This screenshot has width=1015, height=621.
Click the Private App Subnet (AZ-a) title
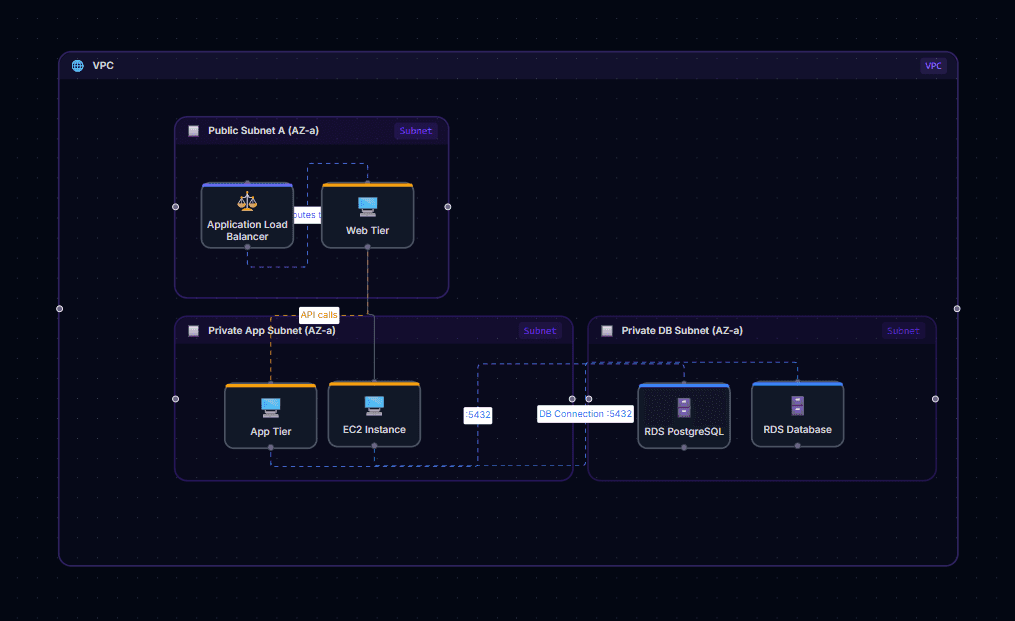[272, 331]
